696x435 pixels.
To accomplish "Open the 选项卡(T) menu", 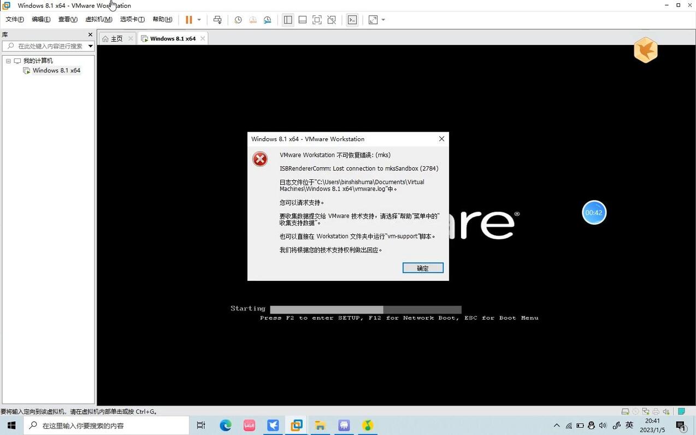I will coord(132,20).
